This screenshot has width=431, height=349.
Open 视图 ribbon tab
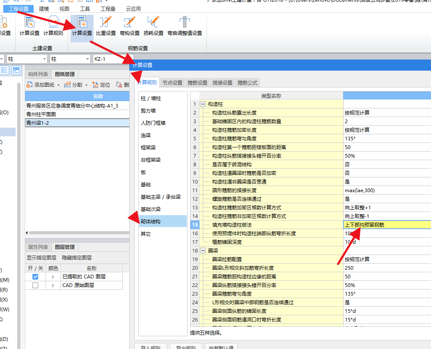click(x=64, y=9)
